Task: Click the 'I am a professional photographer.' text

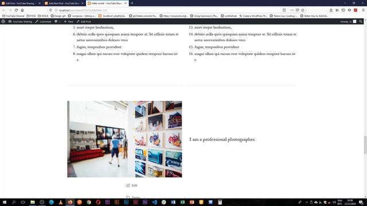Action: tap(222, 140)
